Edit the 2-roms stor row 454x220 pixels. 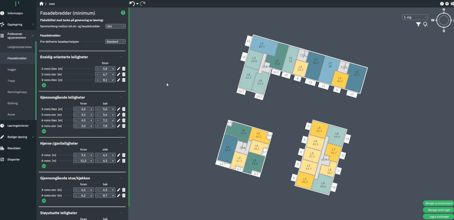(119, 74)
